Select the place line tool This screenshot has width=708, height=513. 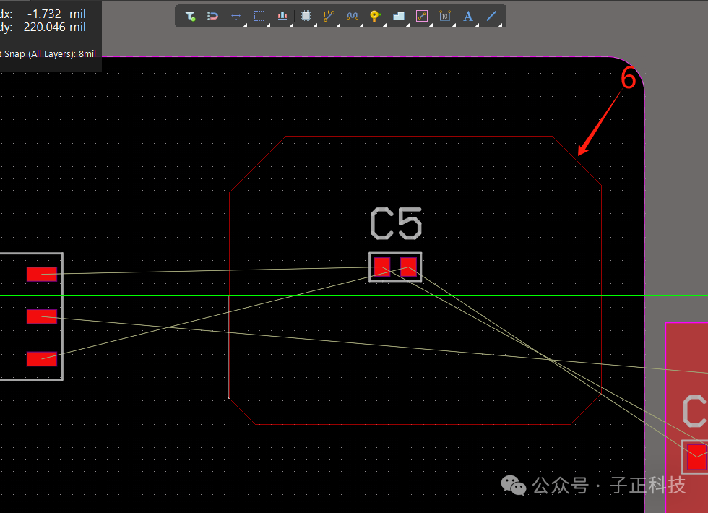491,16
